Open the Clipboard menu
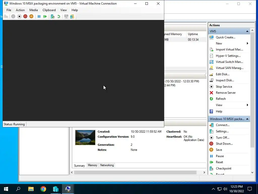The width and height of the screenshot is (258, 194). (x=49, y=10)
